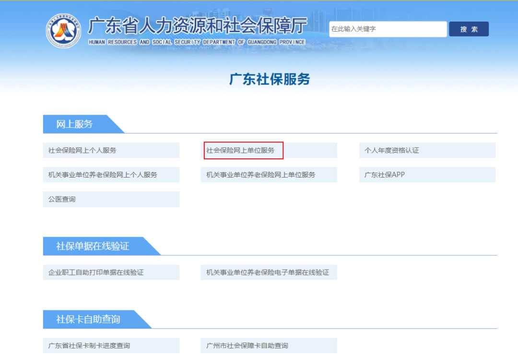Screen dimensions: 518x358
Task: Open the highlighted 社会保险网上单位服务 link
Action: click(244, 150)
